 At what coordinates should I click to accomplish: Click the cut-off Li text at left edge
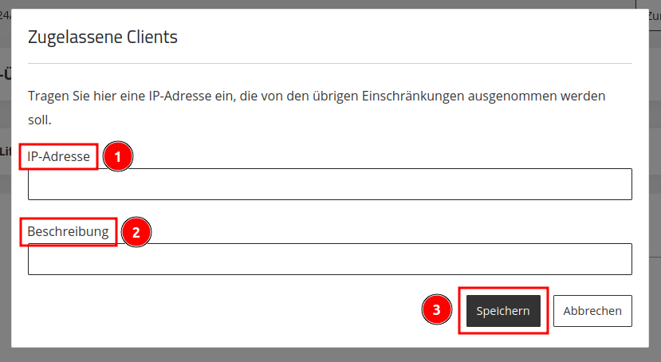(x=6, y=151)
